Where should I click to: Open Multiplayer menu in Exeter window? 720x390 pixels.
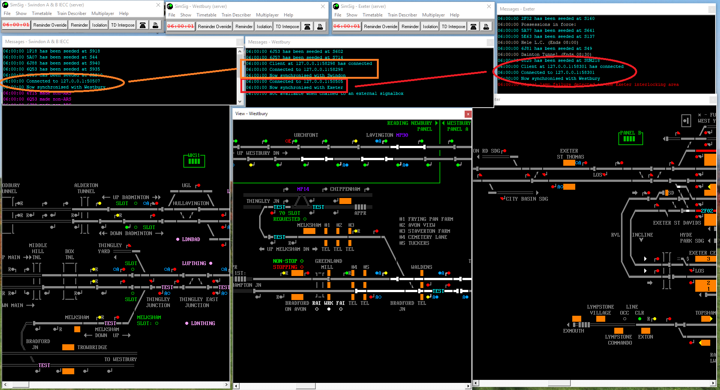click(x=433, y=15)
